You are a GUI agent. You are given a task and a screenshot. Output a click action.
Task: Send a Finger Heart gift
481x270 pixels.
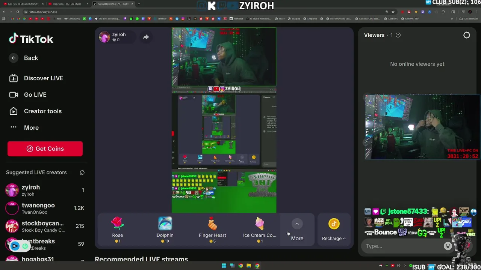212,230
